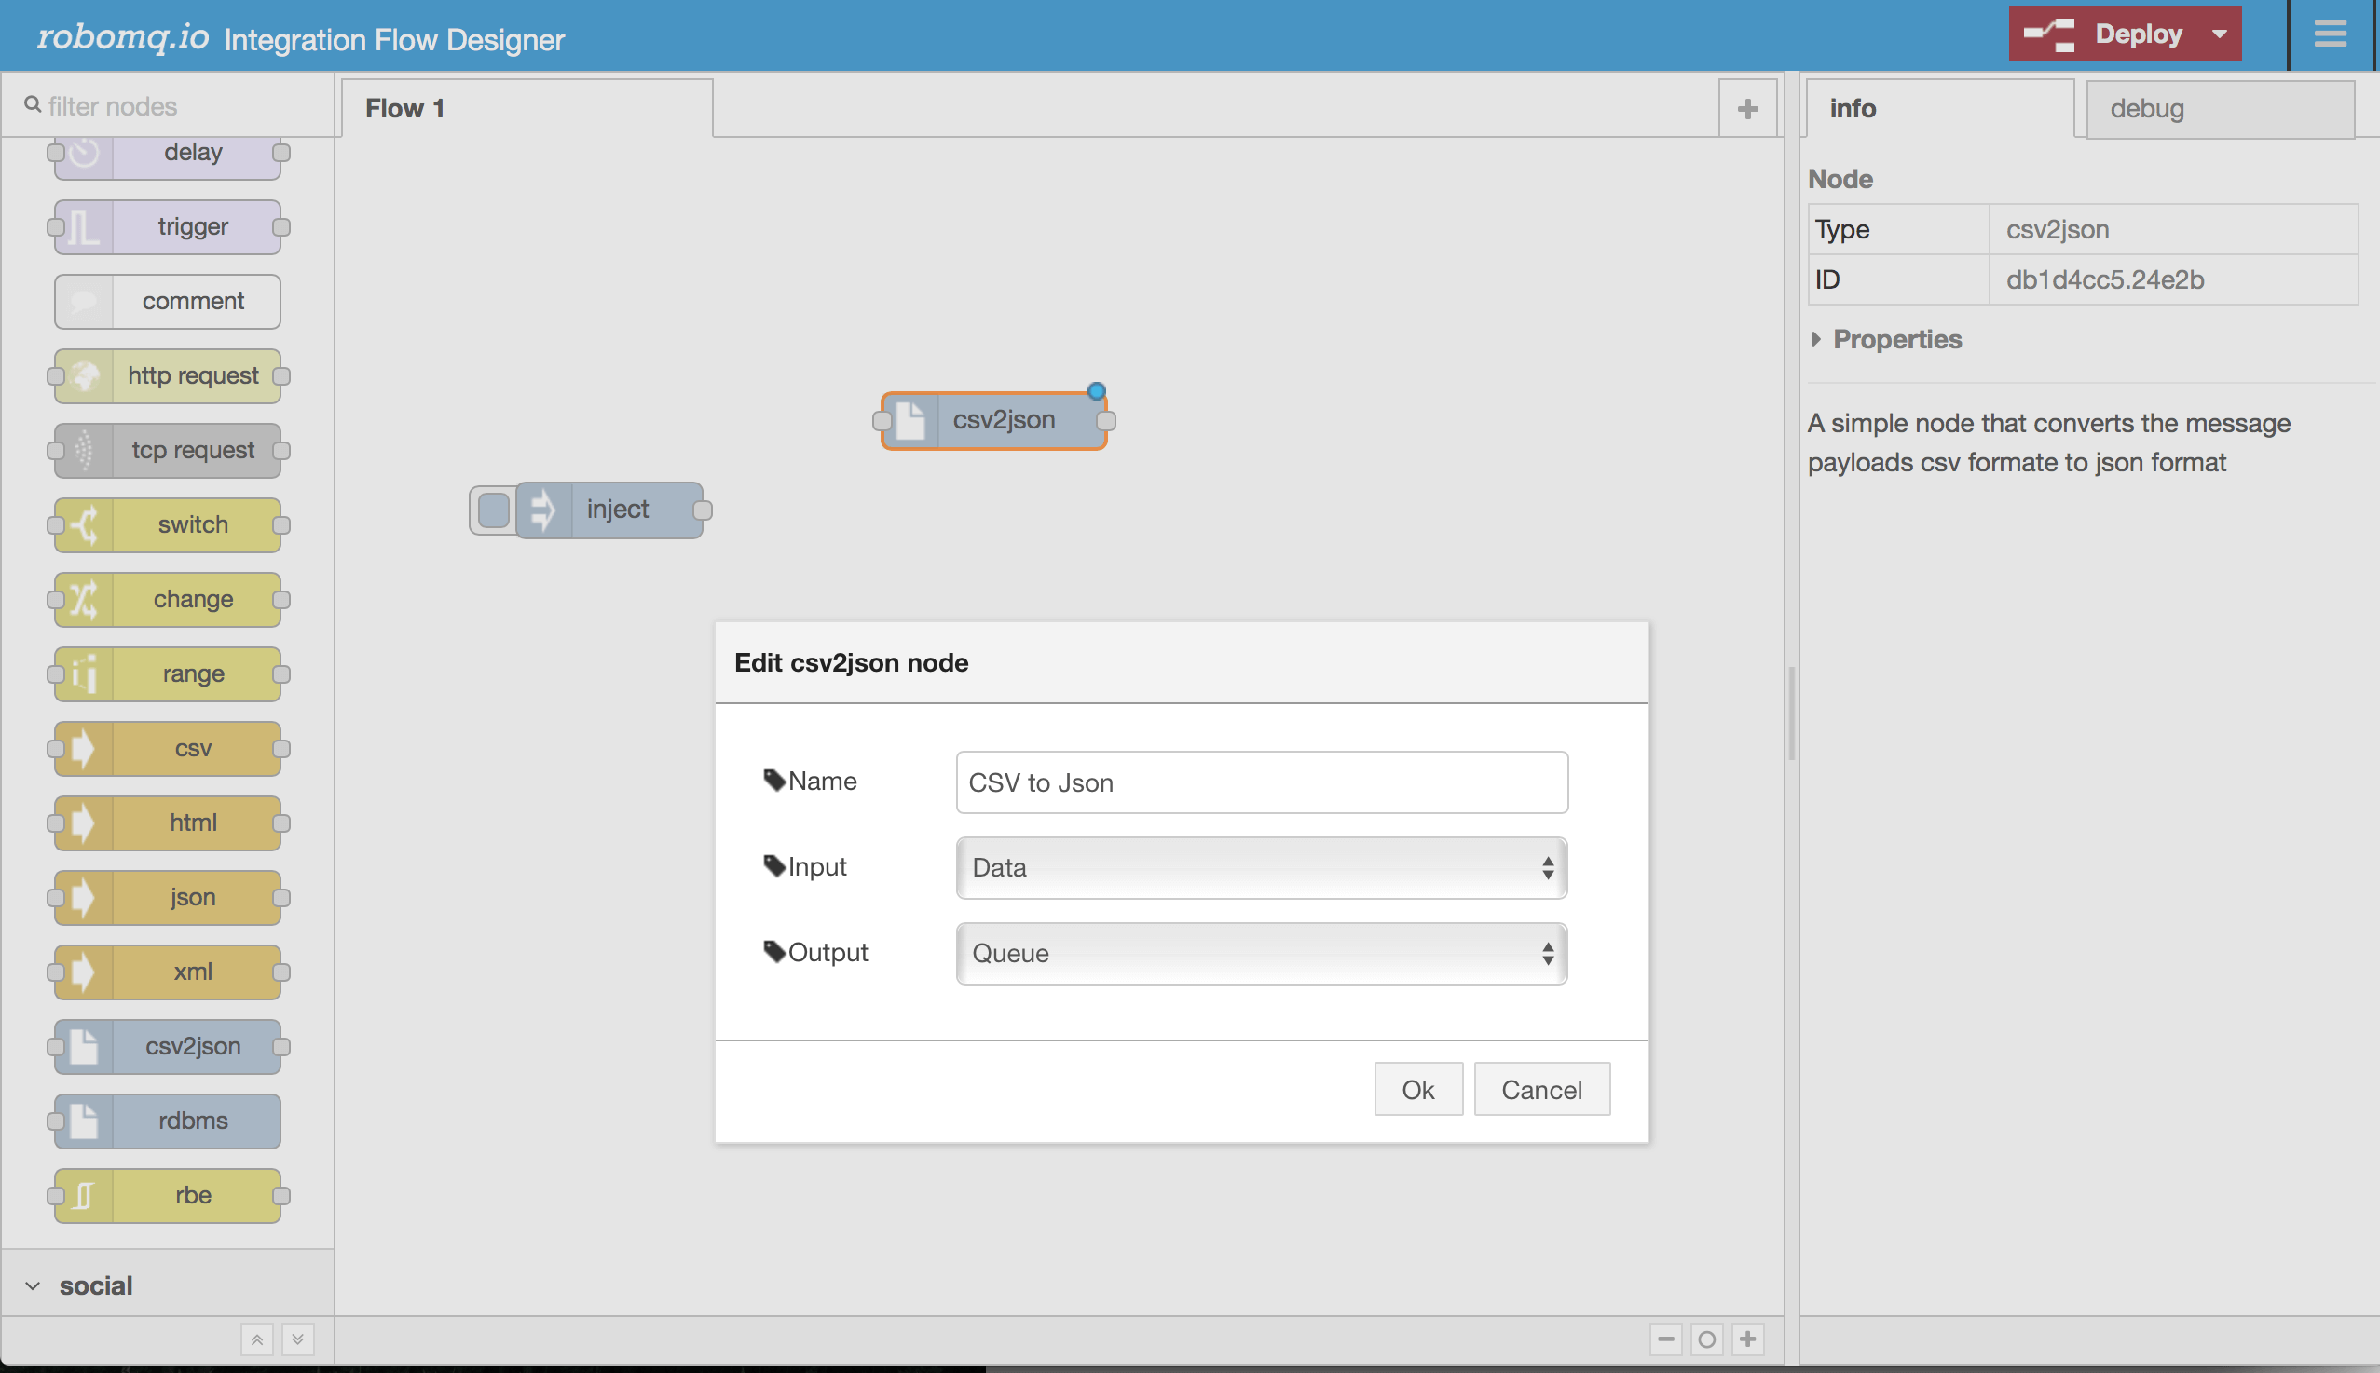The height and width of the screenshot is (1373, 2380).
Task: Click the collapse all palette categories arrows
Action: 256,1339
